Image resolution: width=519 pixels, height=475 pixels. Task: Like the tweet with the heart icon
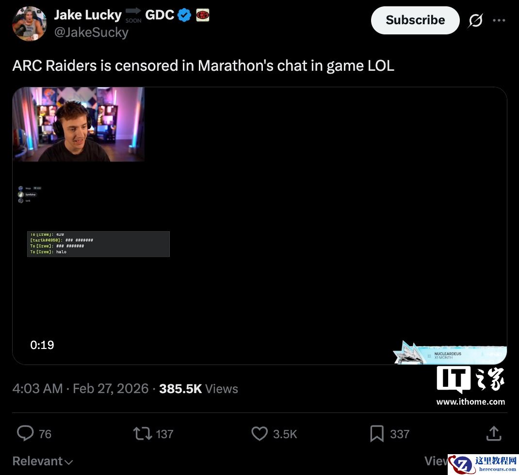[x=259, y=433]
